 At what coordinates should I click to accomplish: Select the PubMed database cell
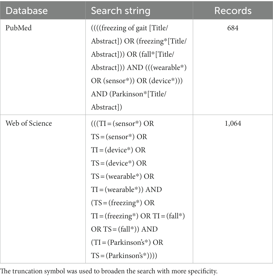pyautogui.click(x=18, y=28)
